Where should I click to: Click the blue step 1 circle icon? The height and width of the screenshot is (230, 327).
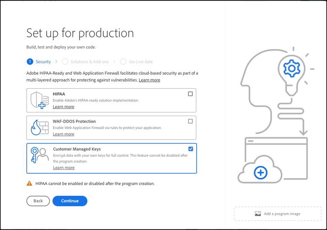pos(30,62)
